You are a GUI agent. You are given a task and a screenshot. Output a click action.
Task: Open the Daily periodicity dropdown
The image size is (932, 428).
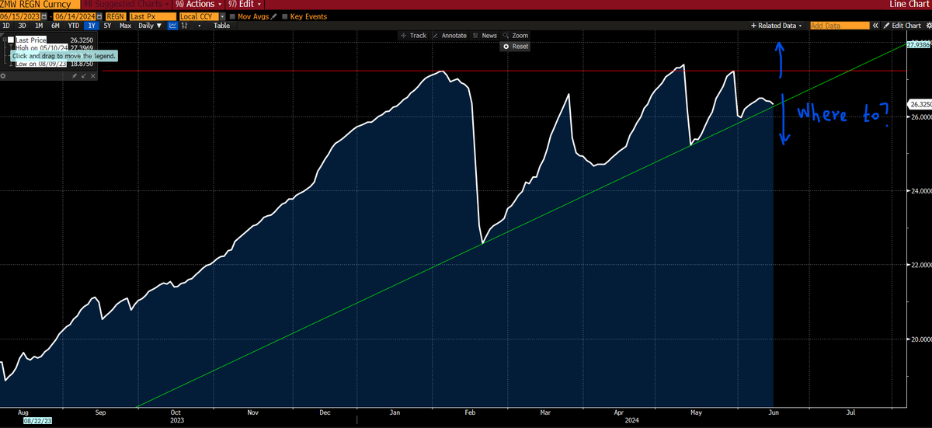tap(150, 26)
